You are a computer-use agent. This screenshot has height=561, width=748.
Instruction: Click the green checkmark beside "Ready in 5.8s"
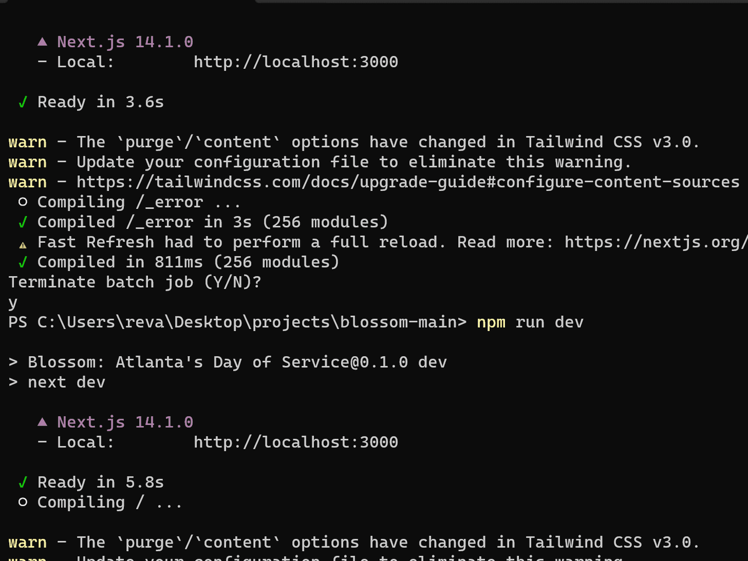[x=23, y=483]
